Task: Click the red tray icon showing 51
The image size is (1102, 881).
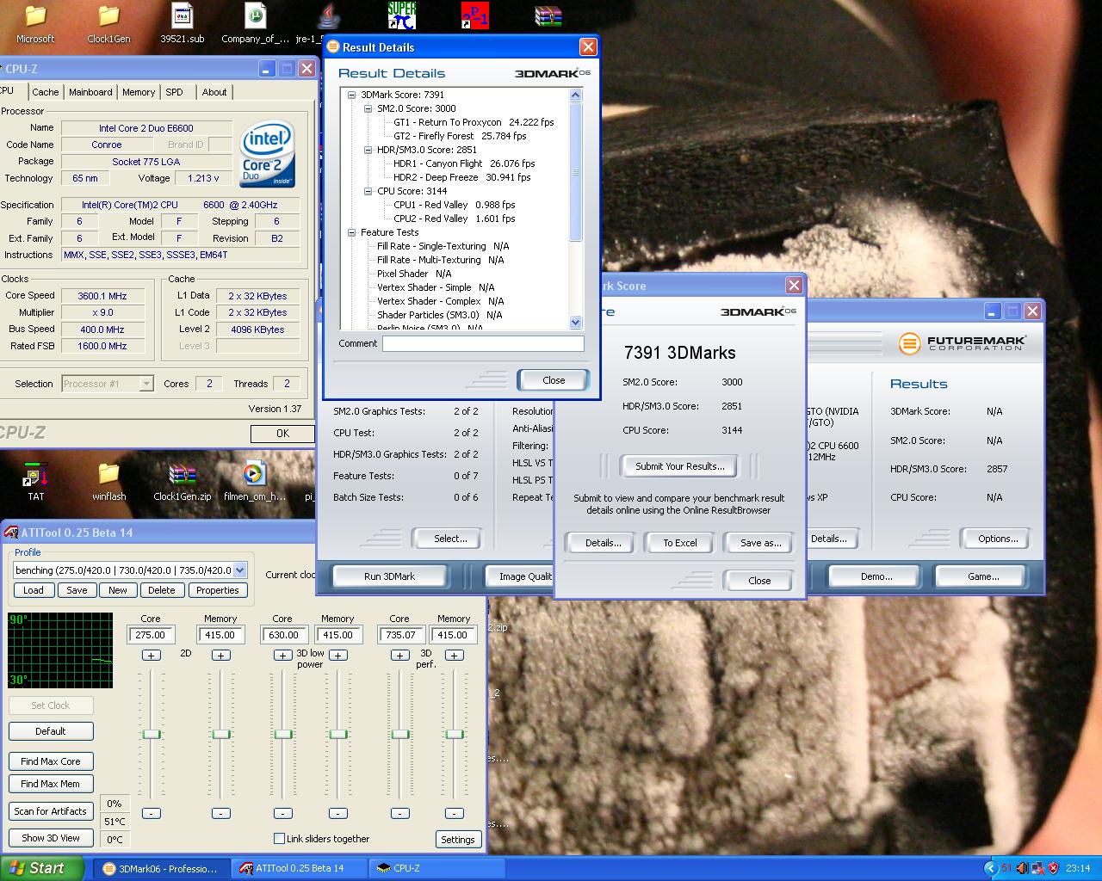Action: click(x=1006, y=868)
